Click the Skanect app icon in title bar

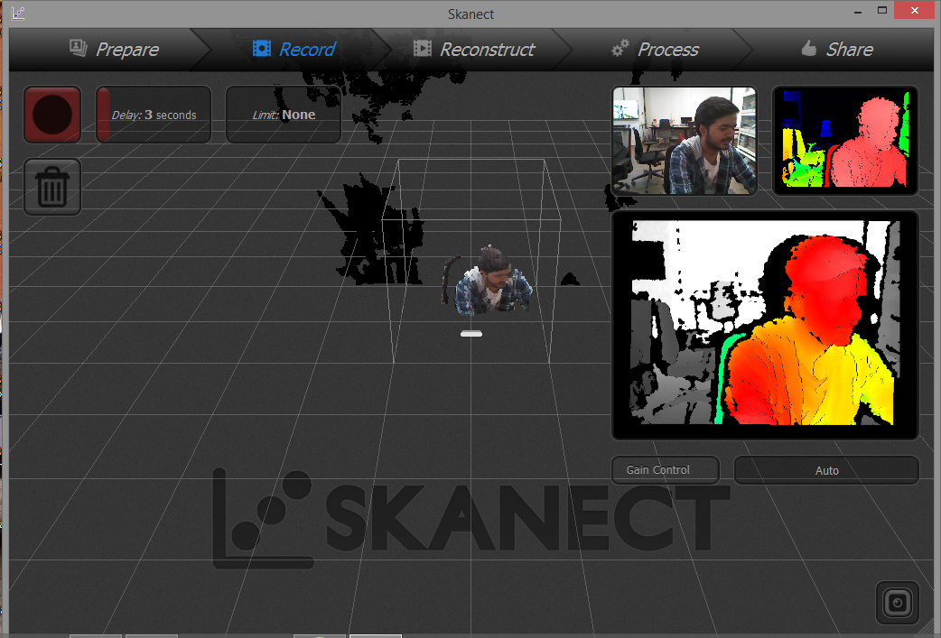[17, 13]
